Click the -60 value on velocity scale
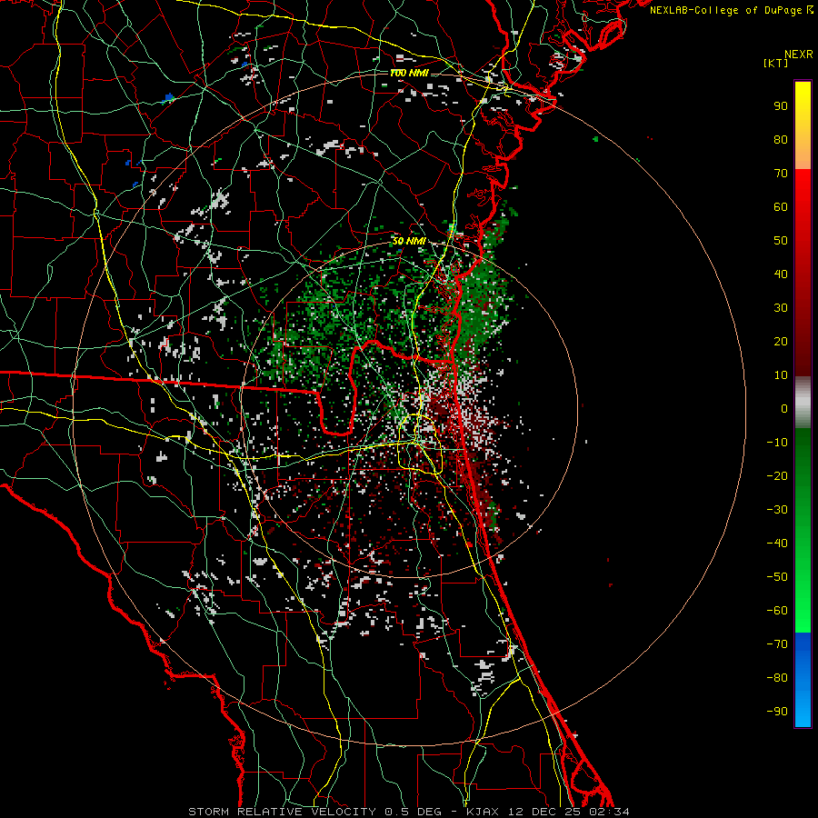Screen dimensions: 818x818 (x=777, y=611)
